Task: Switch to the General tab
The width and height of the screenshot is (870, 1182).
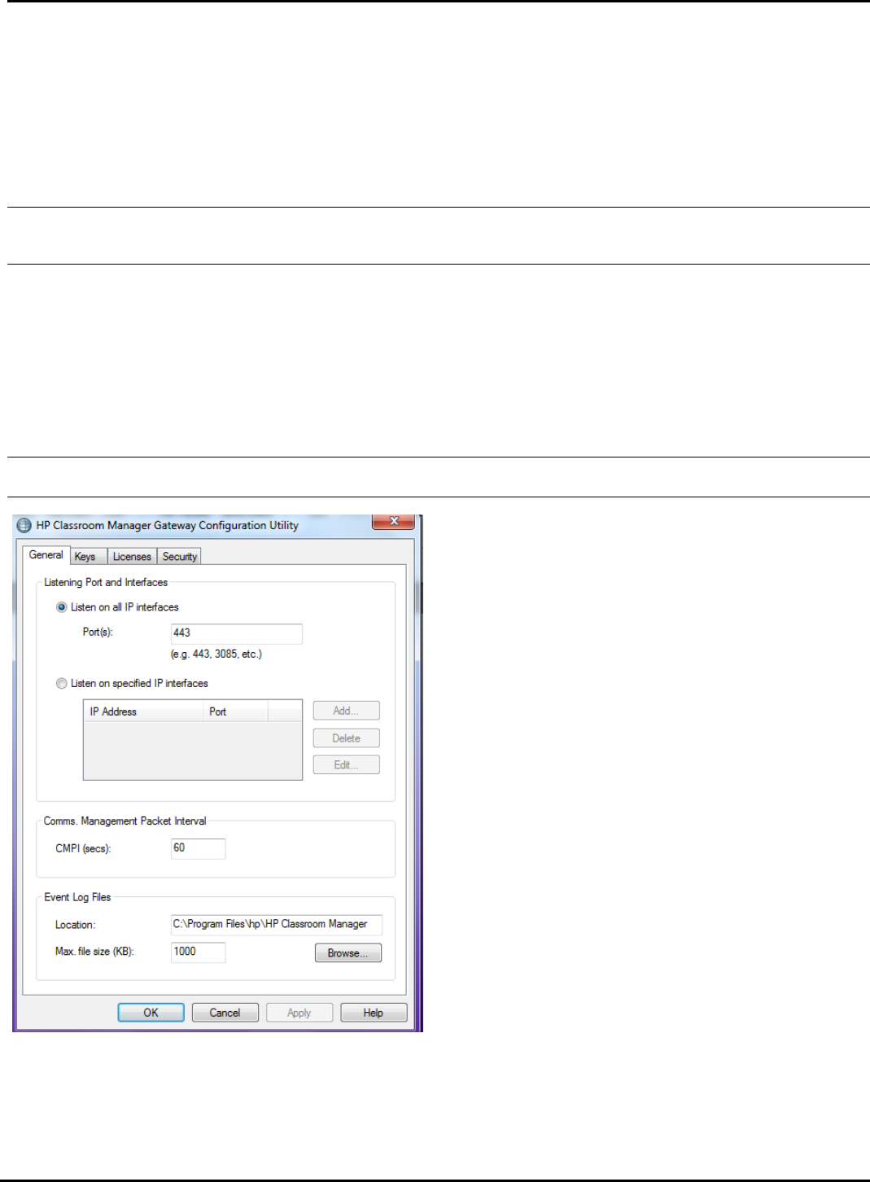Action: click(46, 555)
